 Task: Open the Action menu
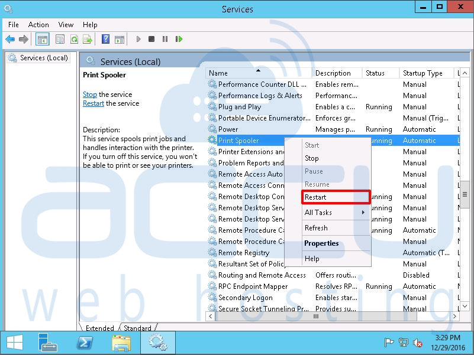(x=38, y=25)
